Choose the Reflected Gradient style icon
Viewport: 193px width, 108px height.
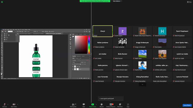pyautogui.click(x=21, y=31)
